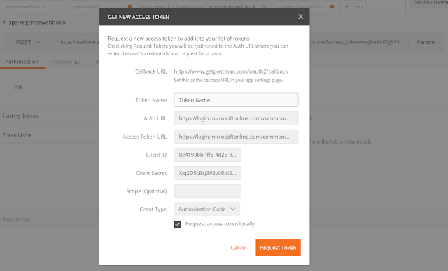Click the Params button
448x271 pixels.
(x=426, y=42)
